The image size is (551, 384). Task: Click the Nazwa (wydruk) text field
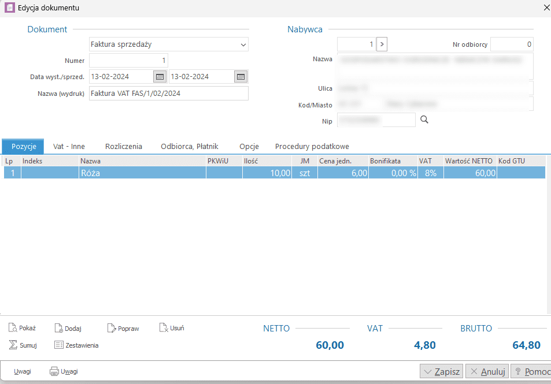168,94
